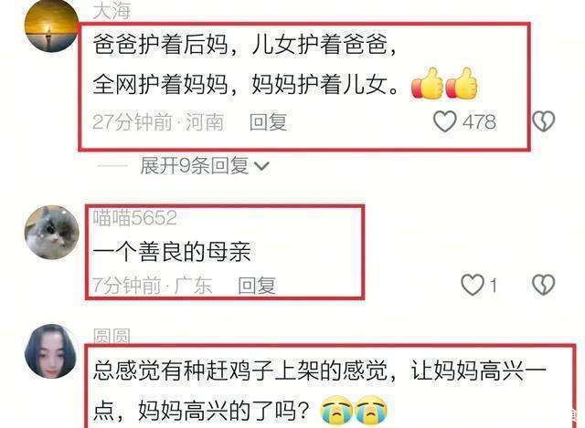
Task: Select the comment text 一个善良的母亲
Action: [x=172, y=252]
